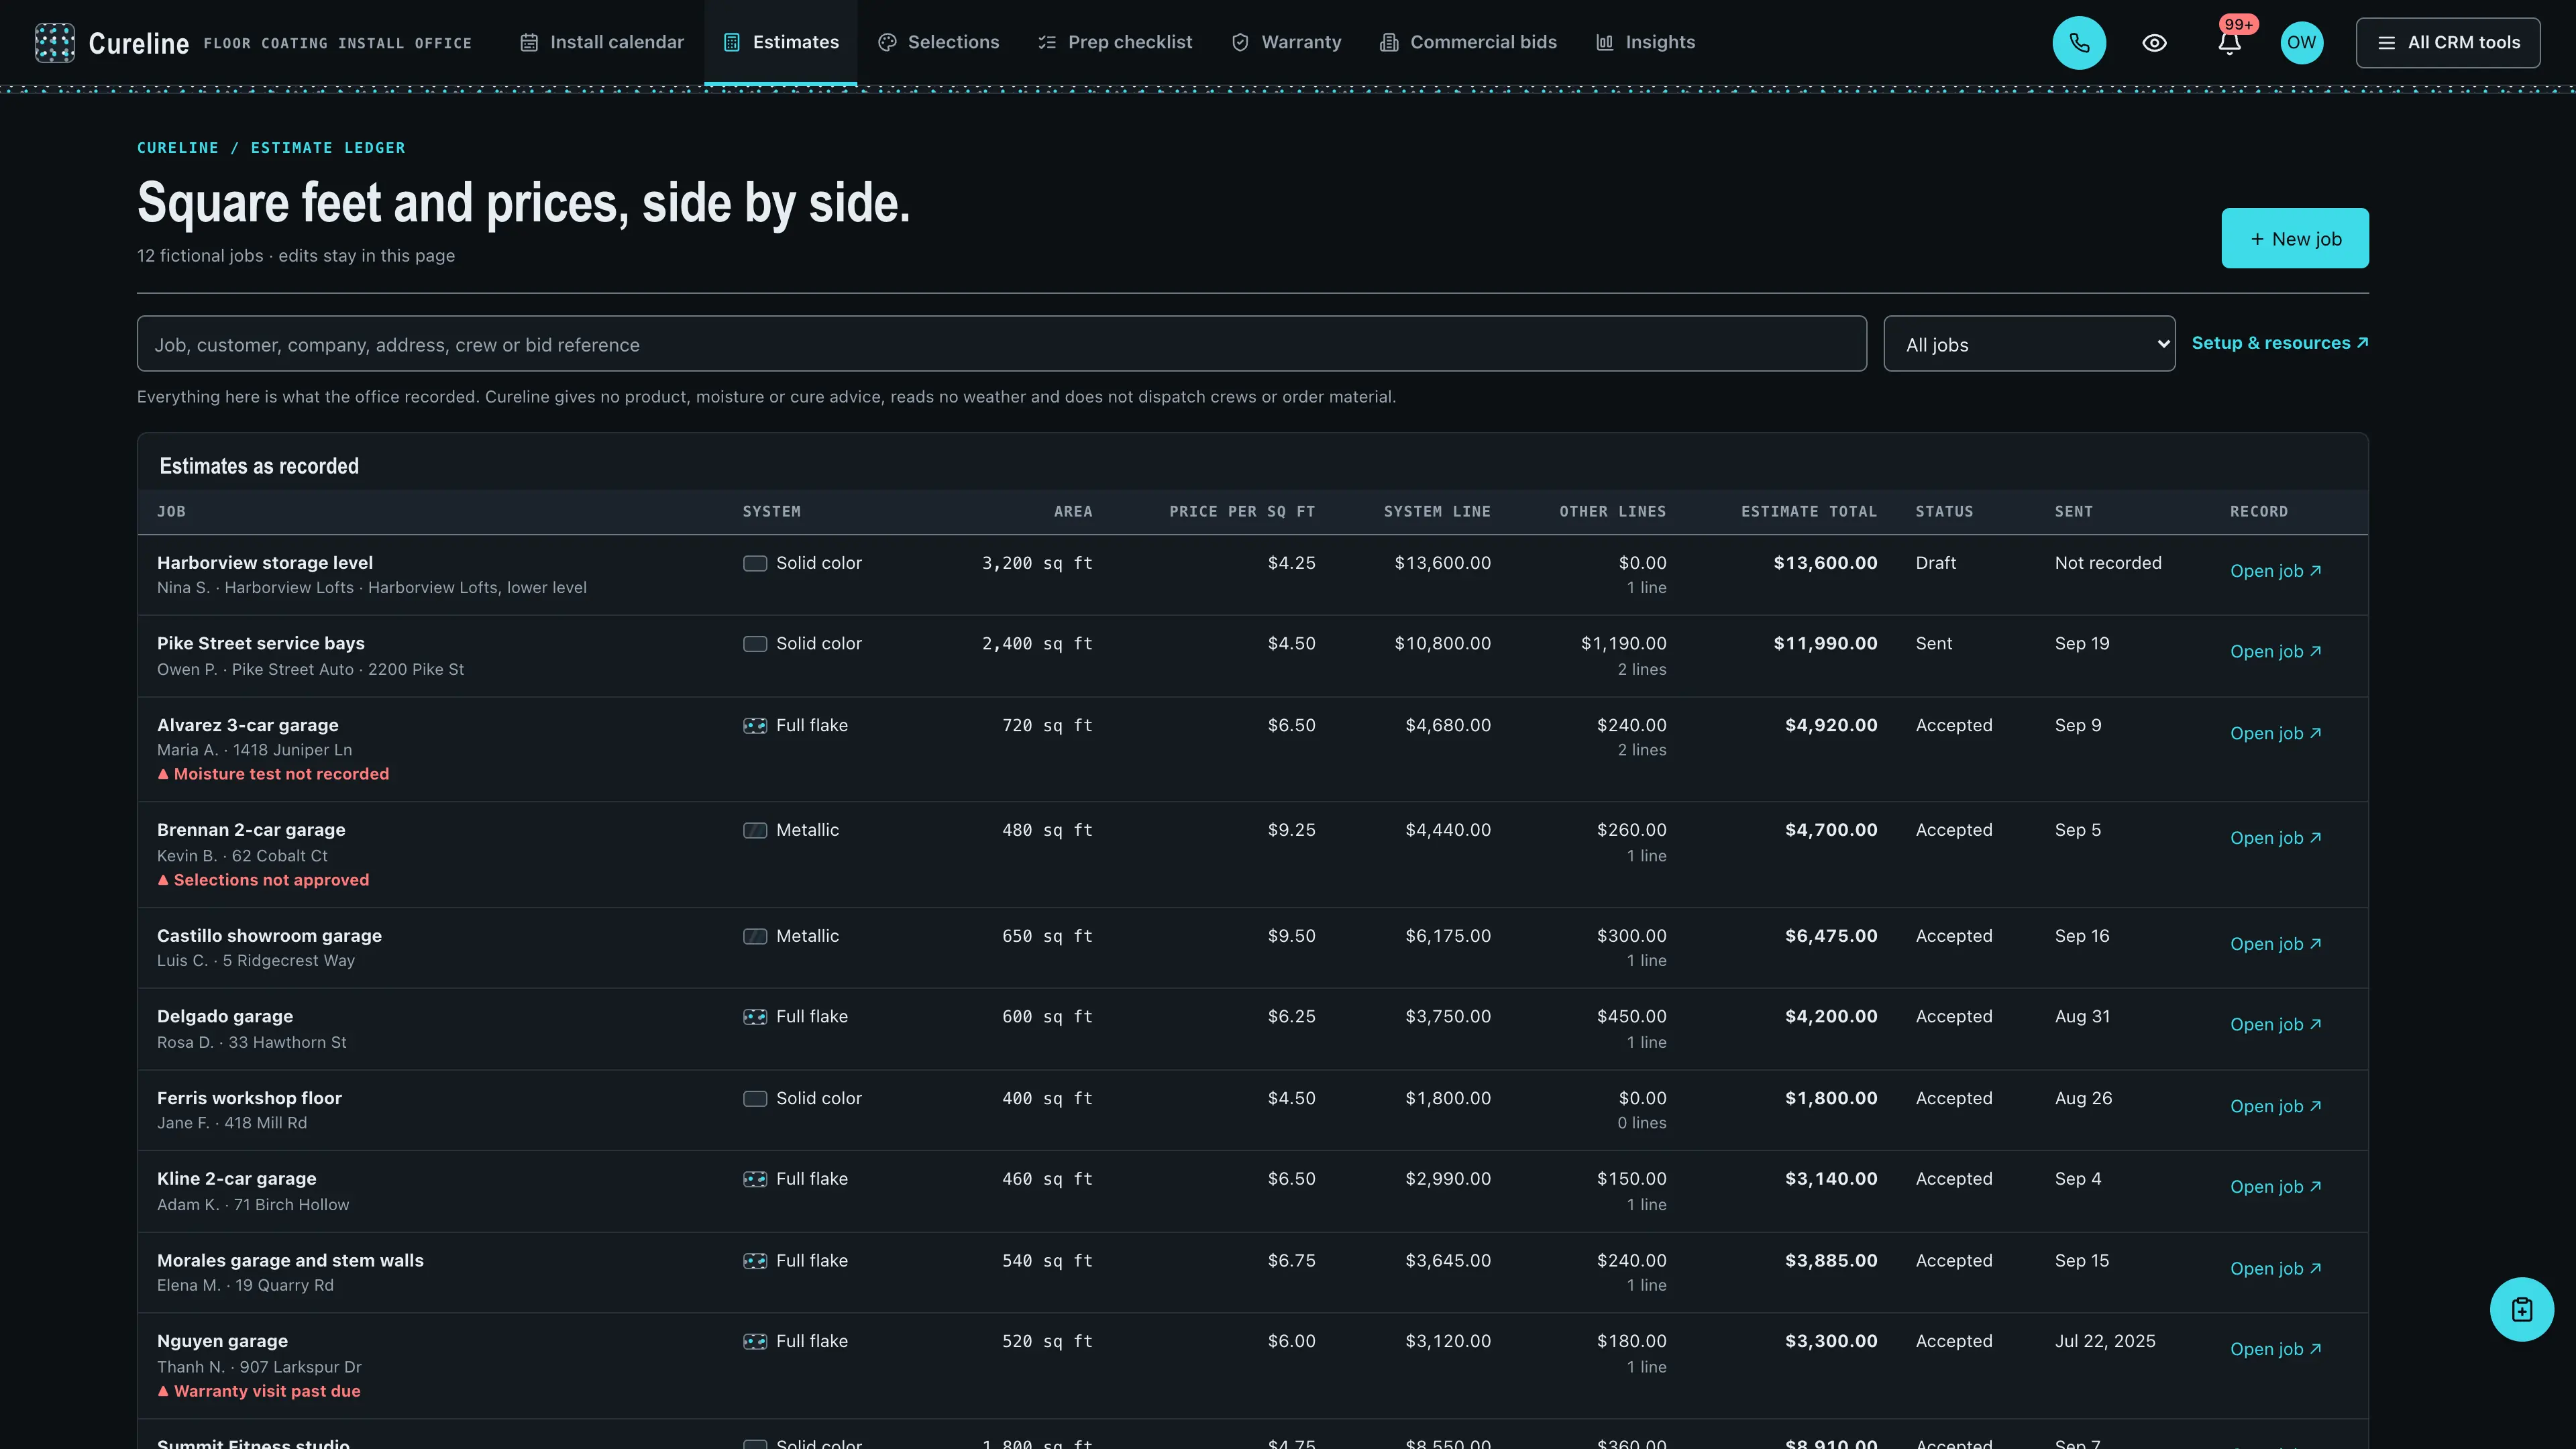
Task: Click Moisture test not recorded warning
Action: [x=273, y=774]
